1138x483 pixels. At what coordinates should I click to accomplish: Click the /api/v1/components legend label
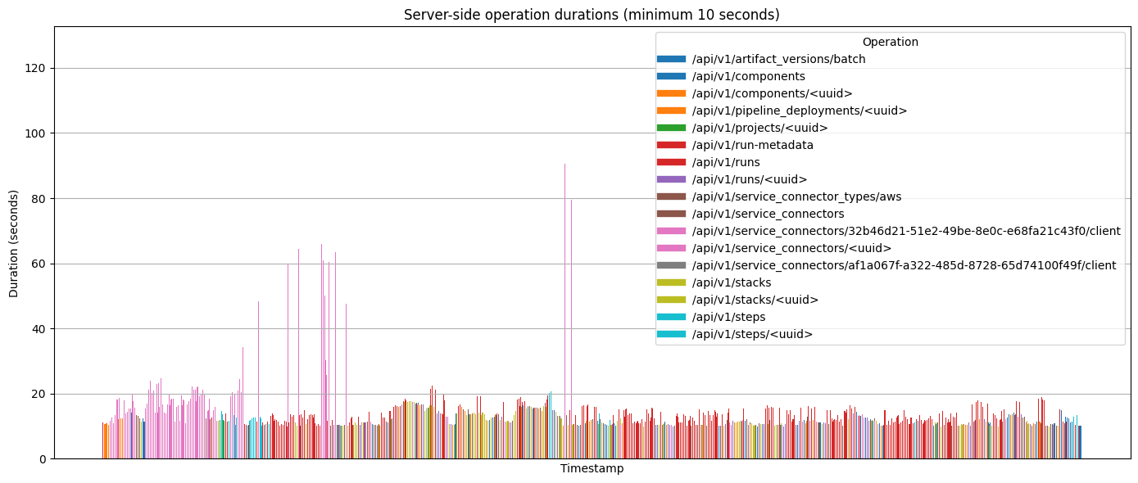point(748,76)
